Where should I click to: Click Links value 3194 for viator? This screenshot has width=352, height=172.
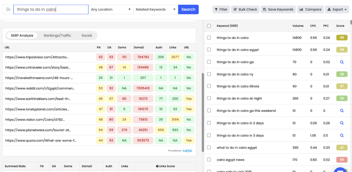click(x=175, y=120)
